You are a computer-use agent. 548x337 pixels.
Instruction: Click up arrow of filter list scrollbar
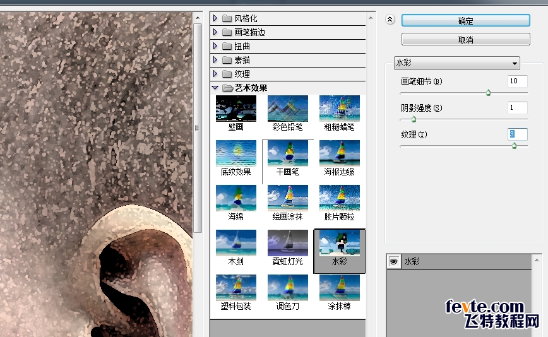(x=371, y=18)
